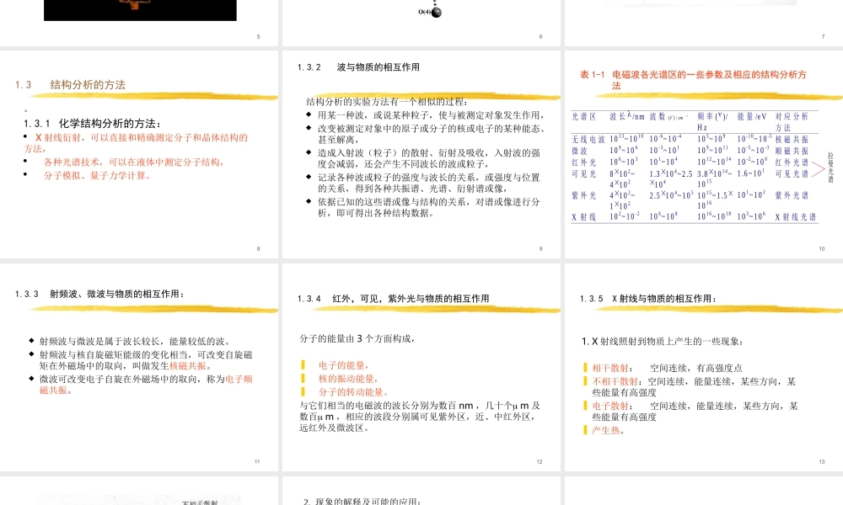Click the slide number '5' label
This screenshot has height=505, width=843.
(259, 36)
